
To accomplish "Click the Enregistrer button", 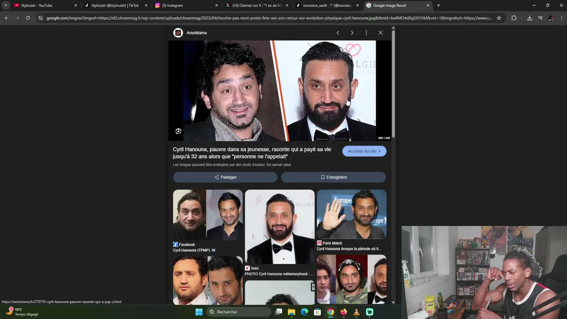I will click(334, 177).
